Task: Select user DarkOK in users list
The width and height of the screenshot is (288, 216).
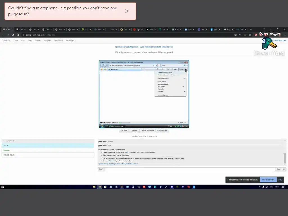Action: (48, 150)
